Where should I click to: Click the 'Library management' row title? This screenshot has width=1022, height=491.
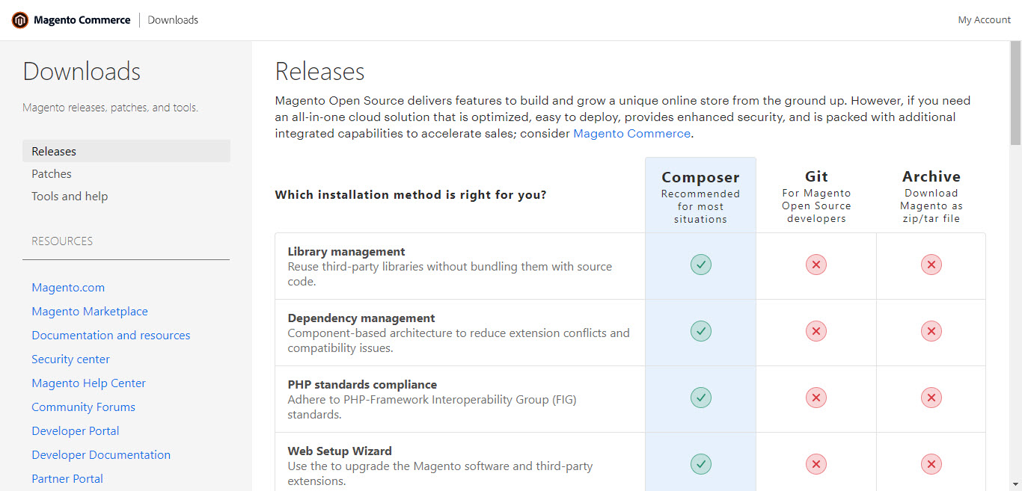tap(346, 252)
